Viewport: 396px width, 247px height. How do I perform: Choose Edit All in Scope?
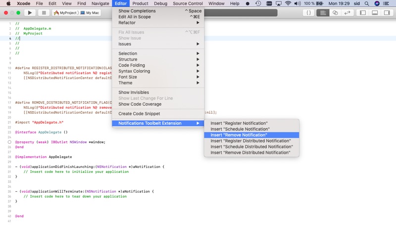pyautogui.click(x=158, y=17)
